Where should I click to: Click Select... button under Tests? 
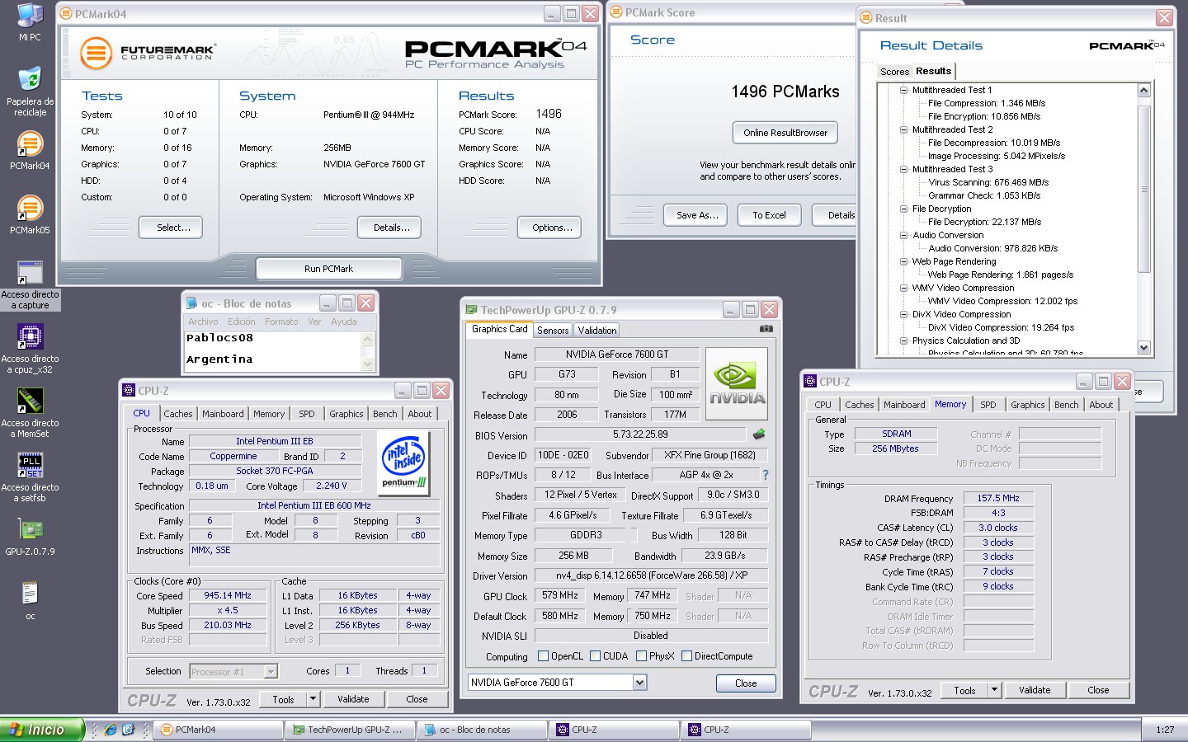pyautogui.click(x=171, y=228)
